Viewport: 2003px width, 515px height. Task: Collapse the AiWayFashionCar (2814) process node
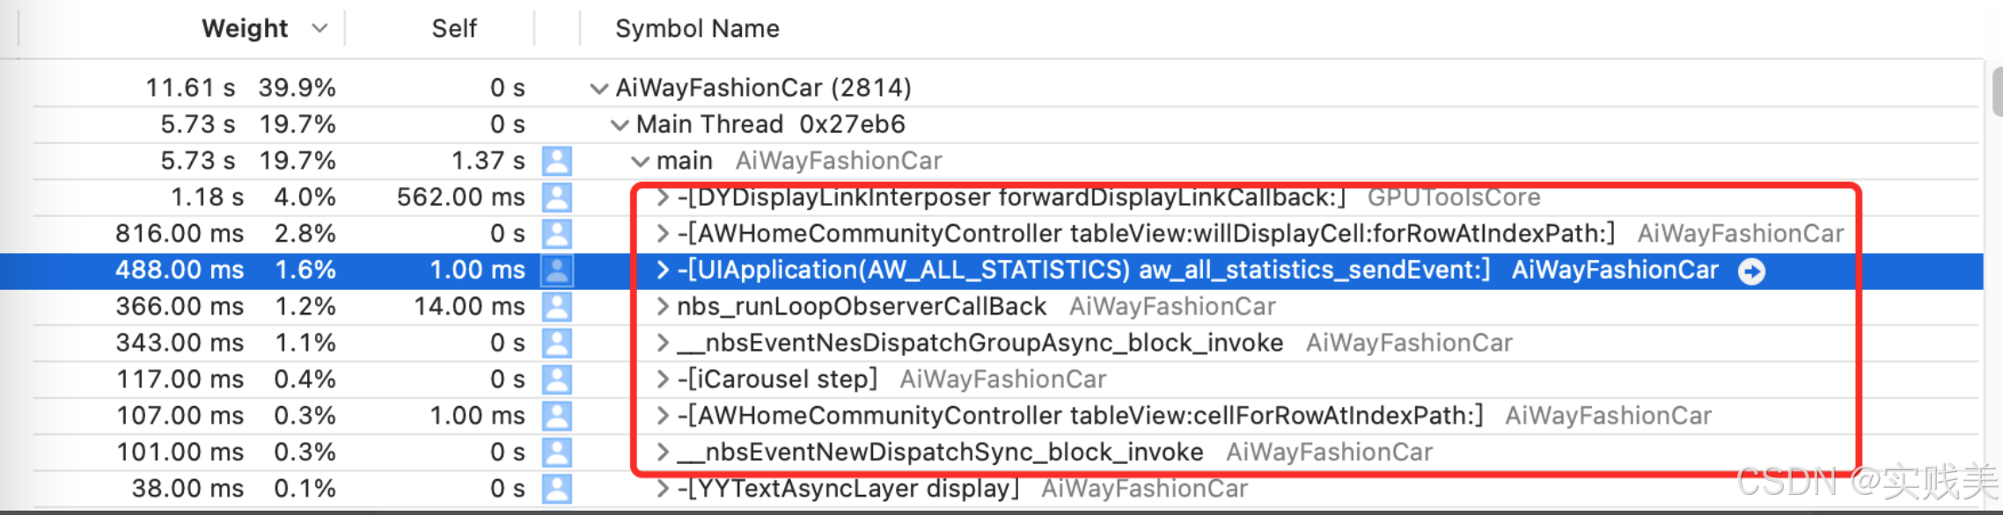pyautogui.click(x=598, y=87)
